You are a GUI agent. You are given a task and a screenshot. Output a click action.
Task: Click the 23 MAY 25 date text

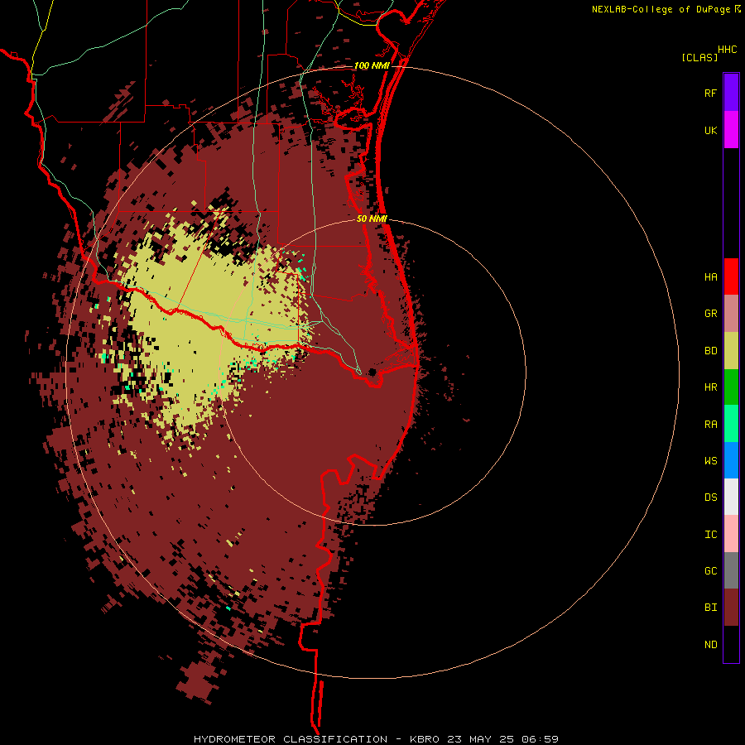coord(480,739)
